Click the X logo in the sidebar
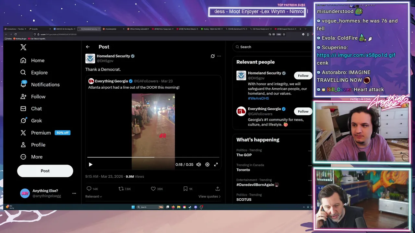 [23, 47]
